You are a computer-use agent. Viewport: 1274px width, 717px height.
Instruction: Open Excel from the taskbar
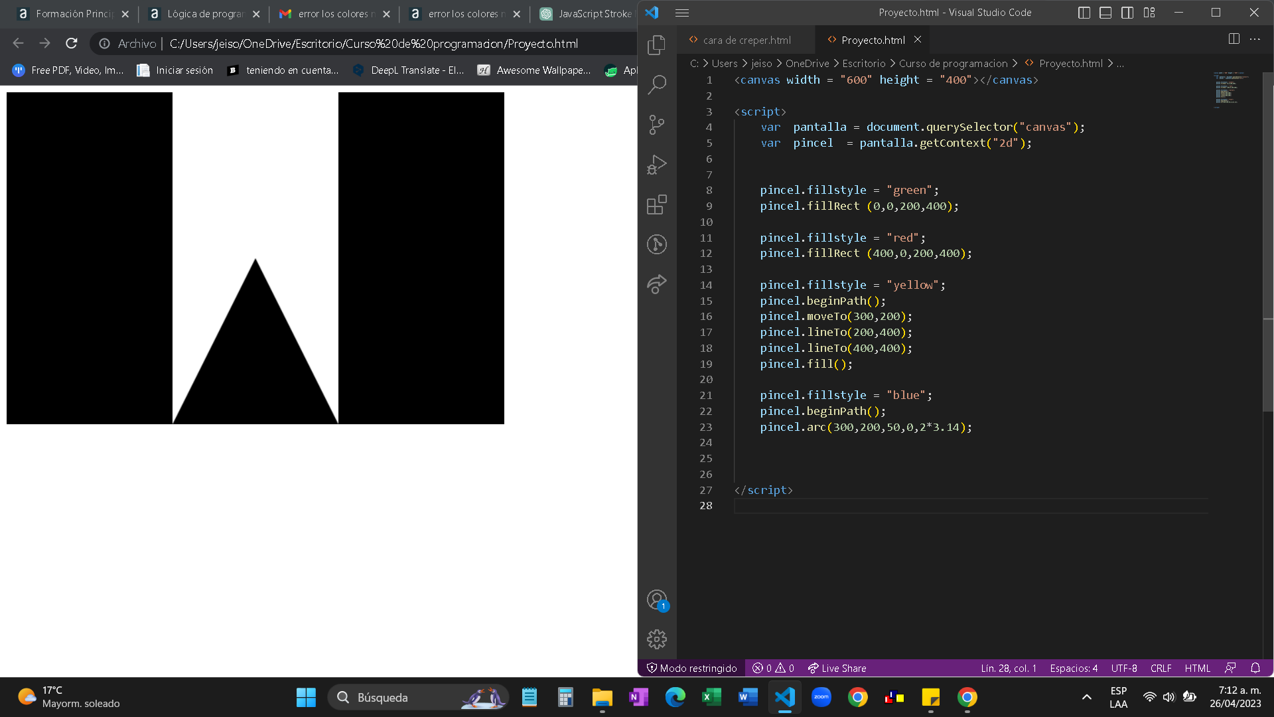[711, 697]
